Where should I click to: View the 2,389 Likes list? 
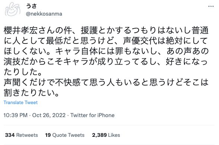click(x=106, y=135)
